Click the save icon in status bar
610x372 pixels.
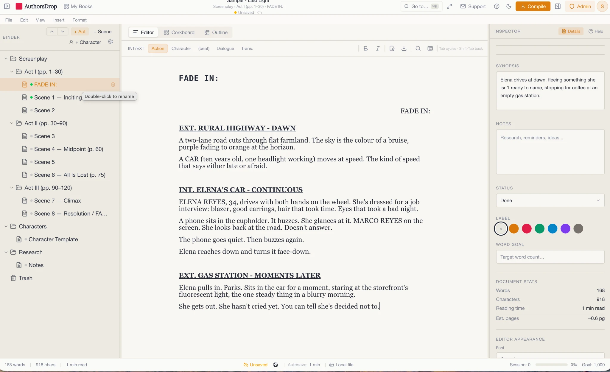(276, 365)
